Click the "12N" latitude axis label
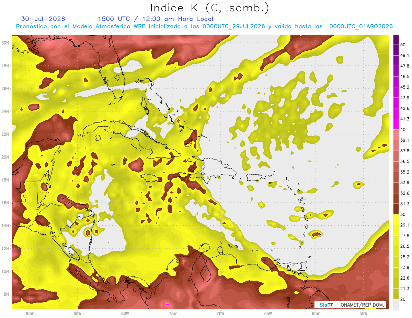 coord(5,248)
